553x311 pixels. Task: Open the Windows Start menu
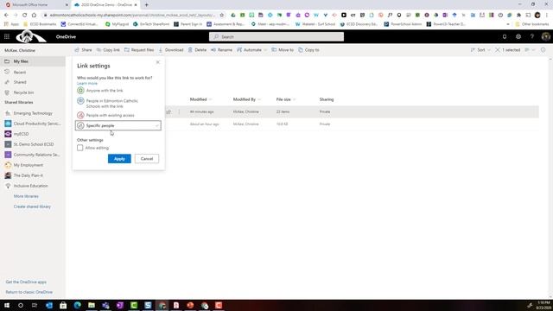click(x=7, y=305)
